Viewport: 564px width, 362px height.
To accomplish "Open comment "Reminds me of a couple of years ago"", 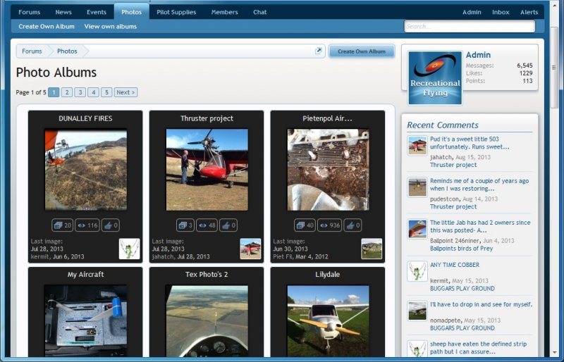I will (x=479, y=185).
